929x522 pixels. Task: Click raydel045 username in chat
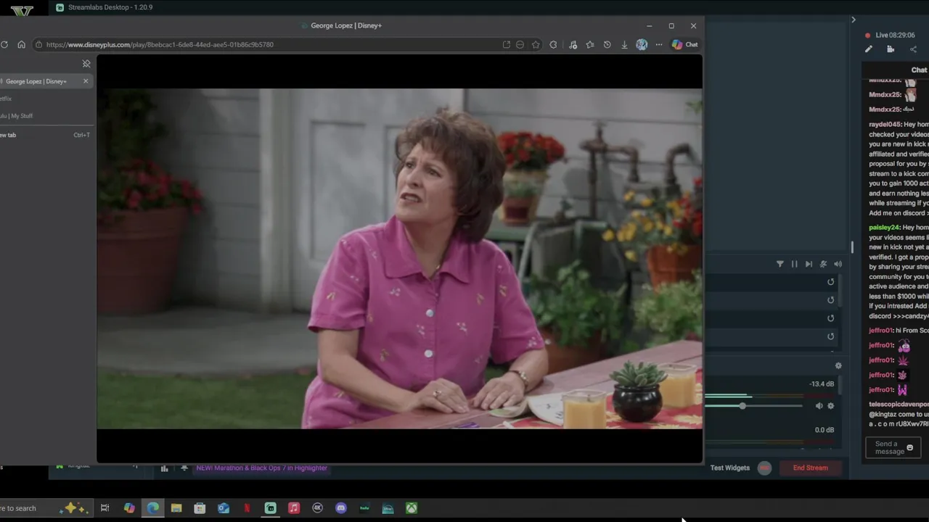(x=884, y=125)
